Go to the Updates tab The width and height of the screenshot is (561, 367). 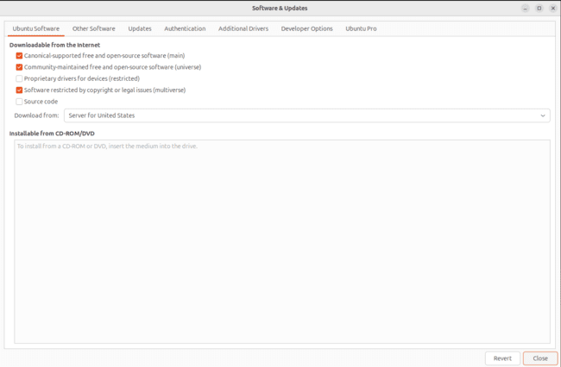[140, 28]
